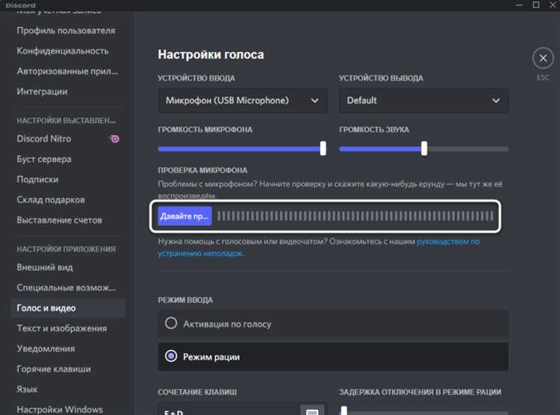560x415 pixels.
Task: Select 'Голос и видео' in sidebar
Action: point(68,308)
